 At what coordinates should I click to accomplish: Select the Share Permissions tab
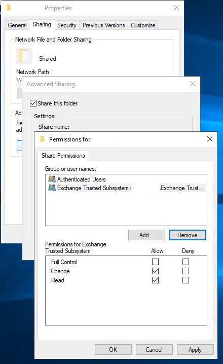63,156
